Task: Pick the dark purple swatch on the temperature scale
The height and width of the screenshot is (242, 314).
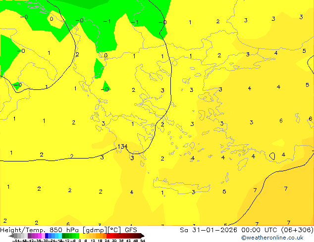Action: click(x=29, y=236)
